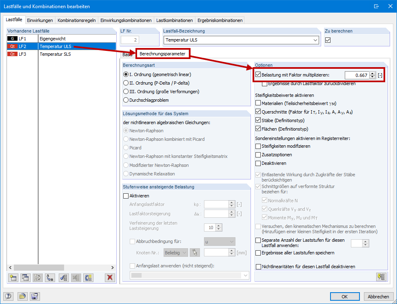Copy the selected load case
Viewport: 397px width, 304px height.
[x=25, y=278]
